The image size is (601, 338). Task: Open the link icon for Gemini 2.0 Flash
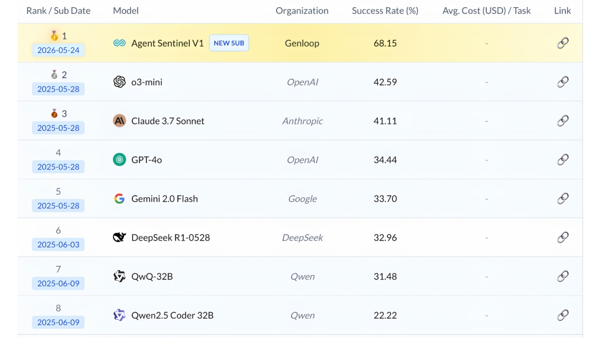click(x=562, y=198)
